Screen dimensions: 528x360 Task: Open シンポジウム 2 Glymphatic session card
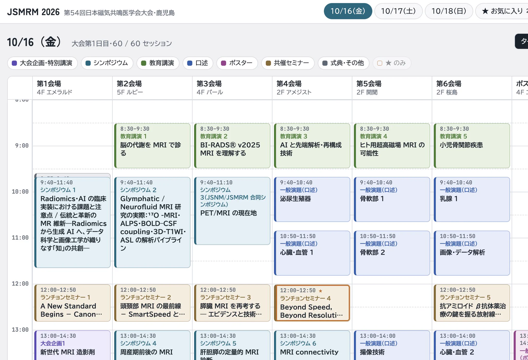pyautogui.click(x=152, y=222)
